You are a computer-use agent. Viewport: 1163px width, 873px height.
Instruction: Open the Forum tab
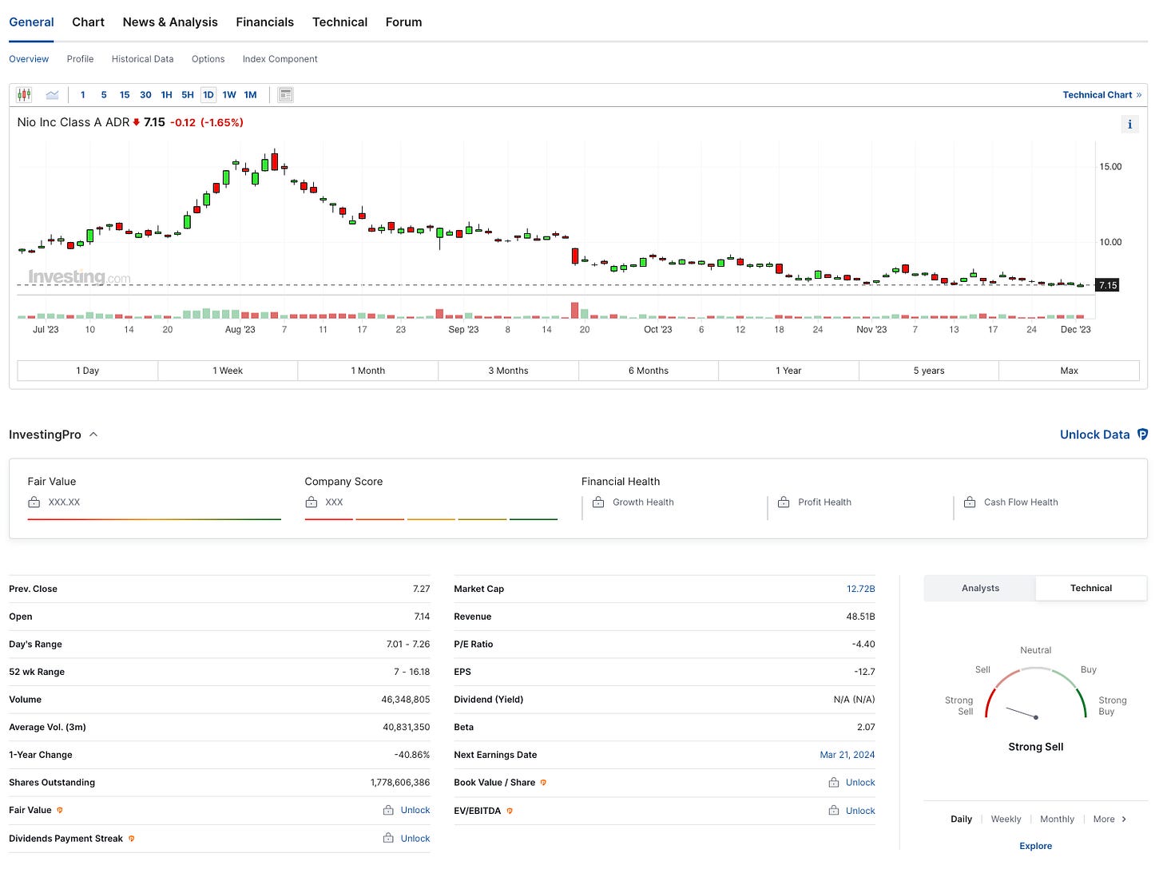[403, 22]
